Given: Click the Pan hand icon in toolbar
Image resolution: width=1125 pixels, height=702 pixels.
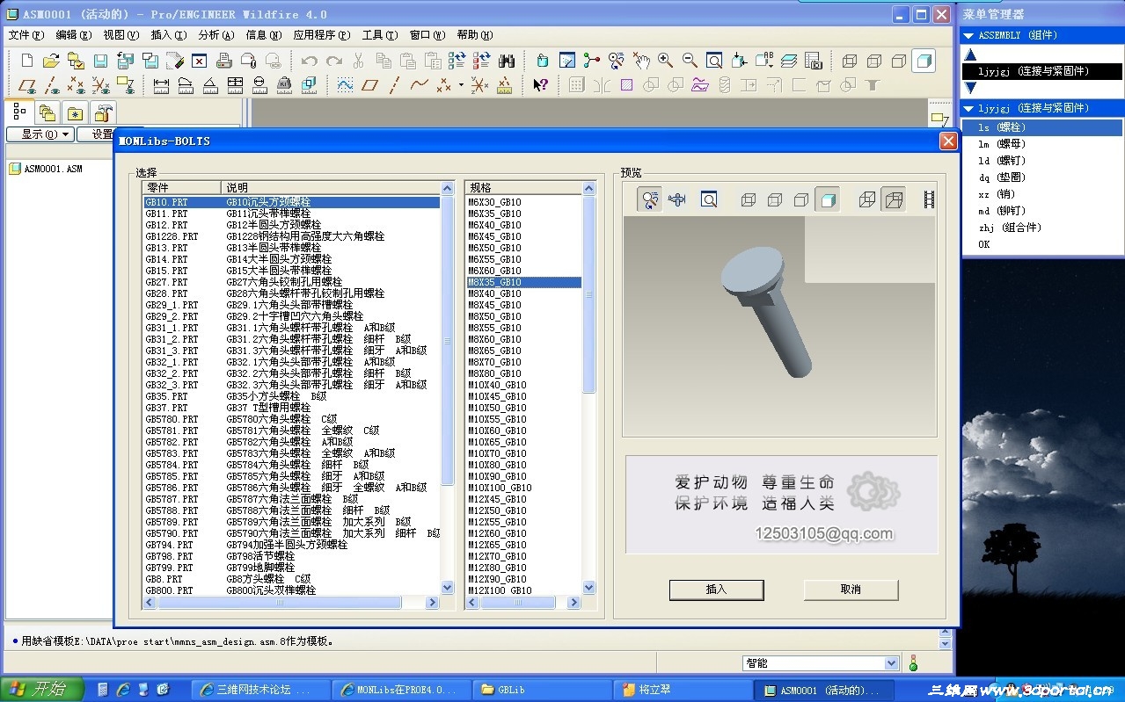Looking at the screenshot, I should tap(641, 61).
